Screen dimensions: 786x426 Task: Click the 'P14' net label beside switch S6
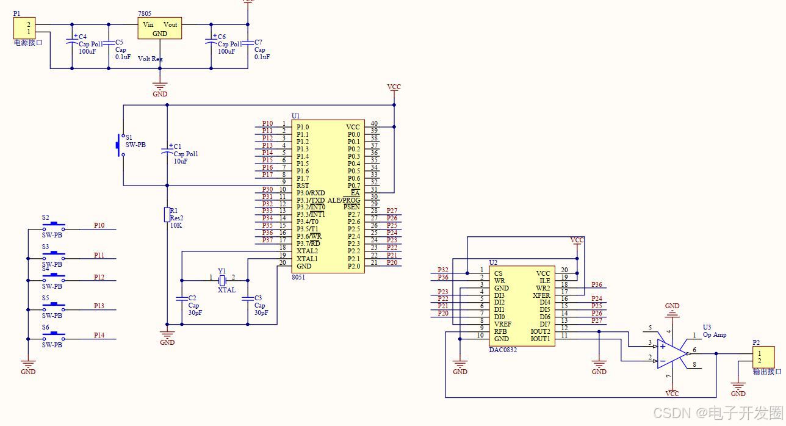coord(99,336)
